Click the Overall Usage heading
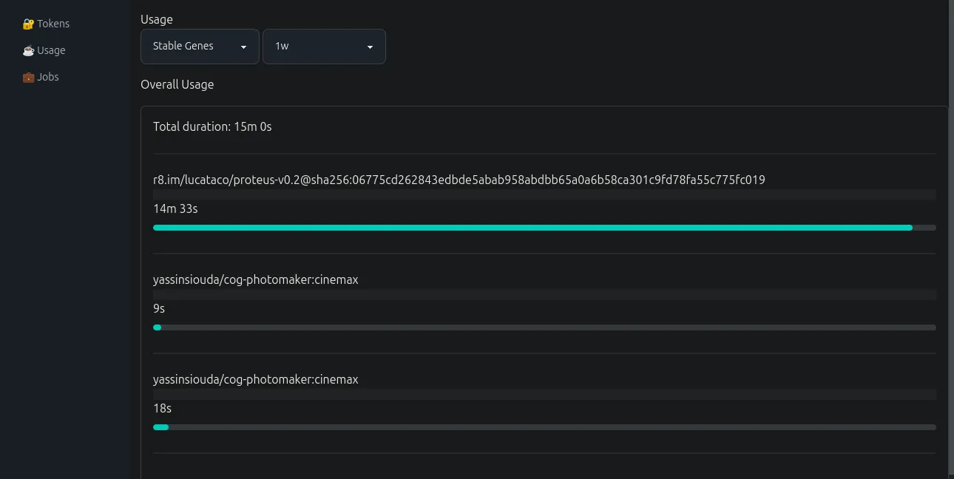 [x=177, y=84]
